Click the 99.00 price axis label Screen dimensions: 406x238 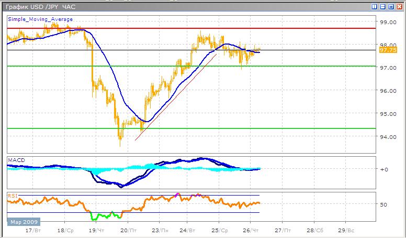click(387, 23)
